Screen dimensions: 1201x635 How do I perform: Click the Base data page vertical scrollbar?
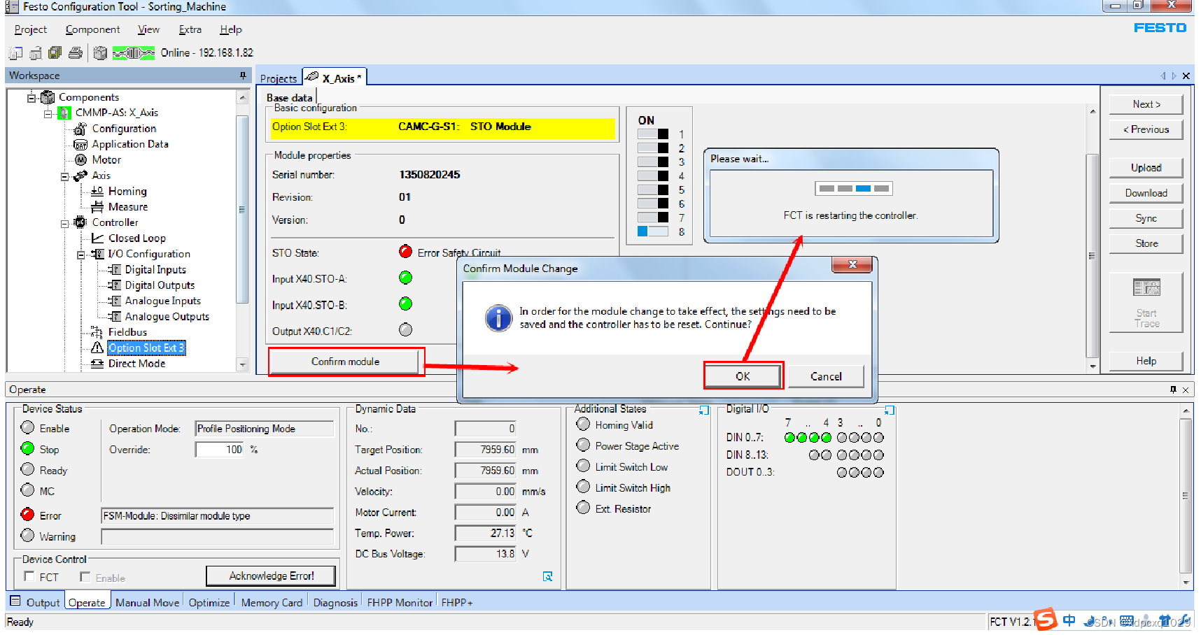pyautogui.click(x=1092, y=255)
